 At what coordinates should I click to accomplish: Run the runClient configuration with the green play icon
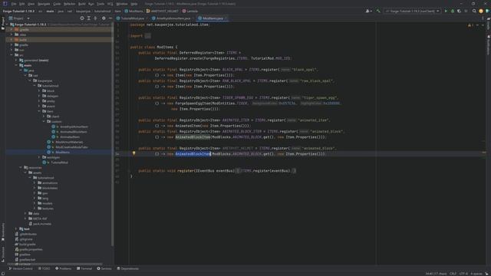point(446,11)
